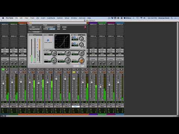This screenshot has width=179, height=134.
Task: Click the side-chain HF frequency knob
Action: coord(81,39)
